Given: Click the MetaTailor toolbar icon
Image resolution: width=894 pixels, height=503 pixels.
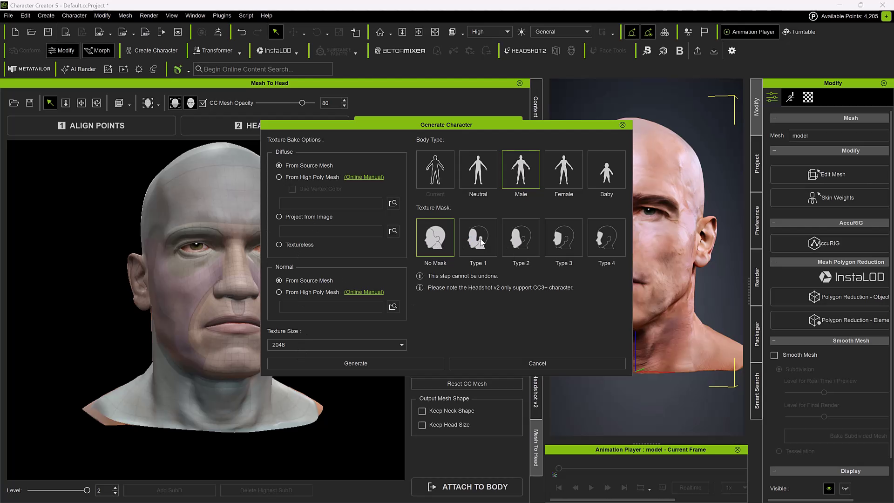Looking at the screenshot, I should coord(29,69).
